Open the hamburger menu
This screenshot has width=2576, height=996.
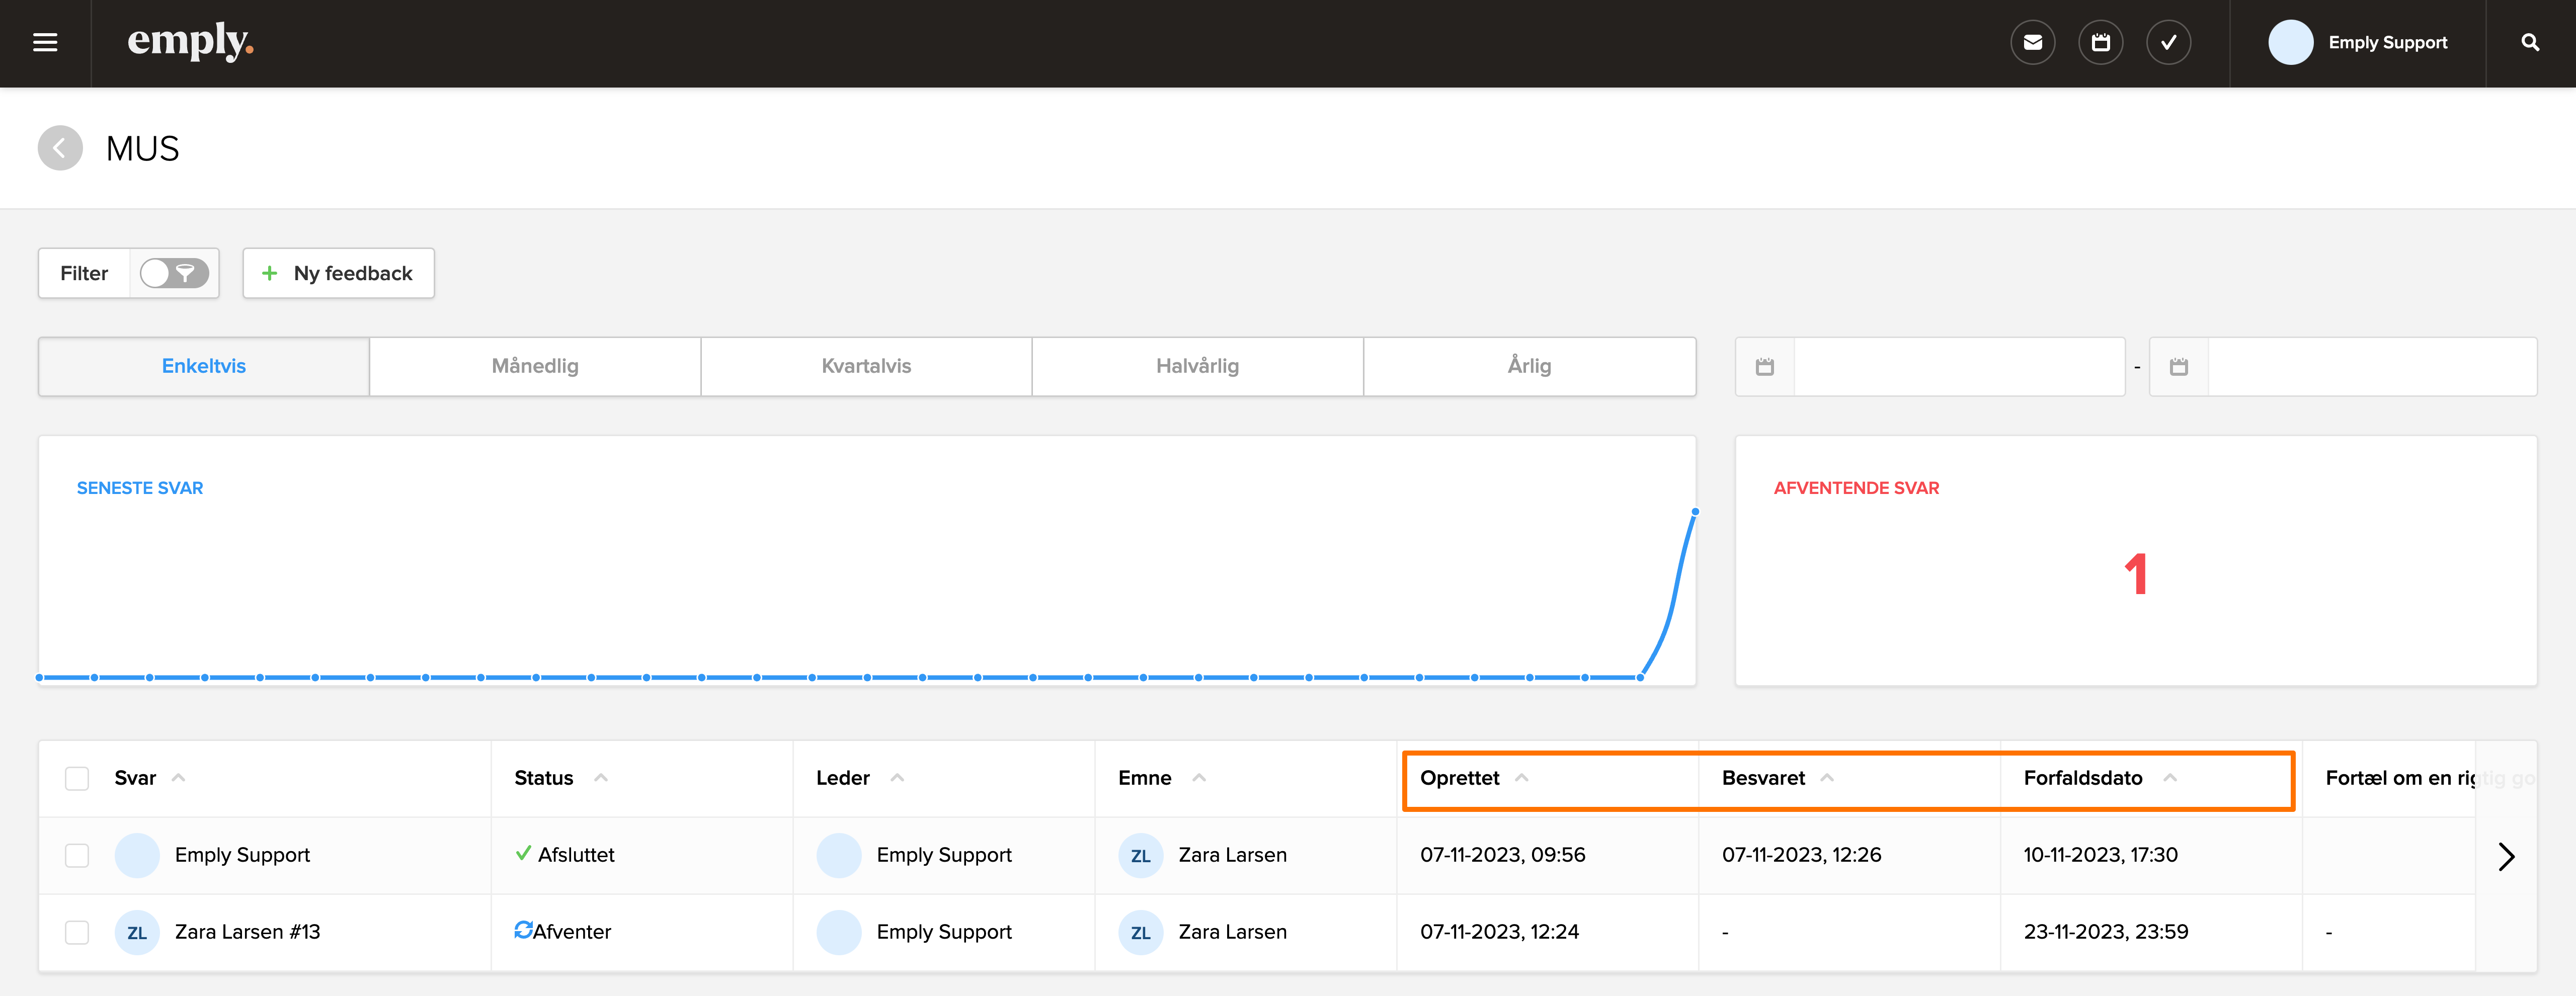[45, 43]
